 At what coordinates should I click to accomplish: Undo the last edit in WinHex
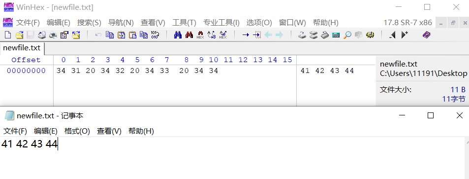click(98, 35)
